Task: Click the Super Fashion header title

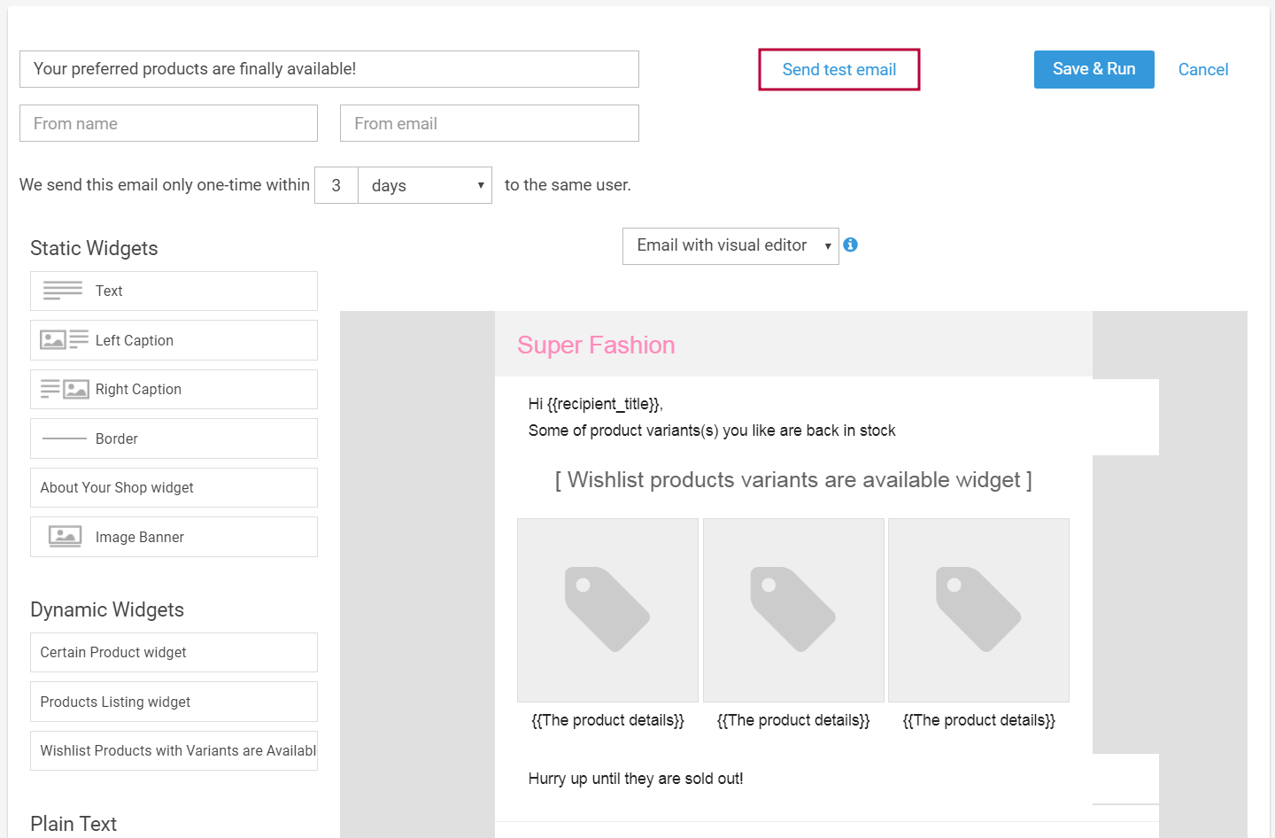Action: [x=596, y=345]
